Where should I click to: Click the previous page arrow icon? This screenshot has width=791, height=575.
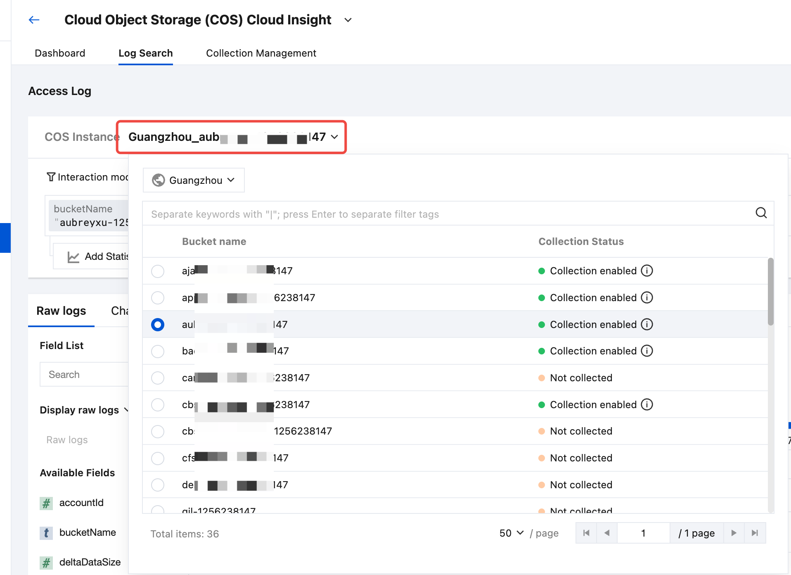607,533
